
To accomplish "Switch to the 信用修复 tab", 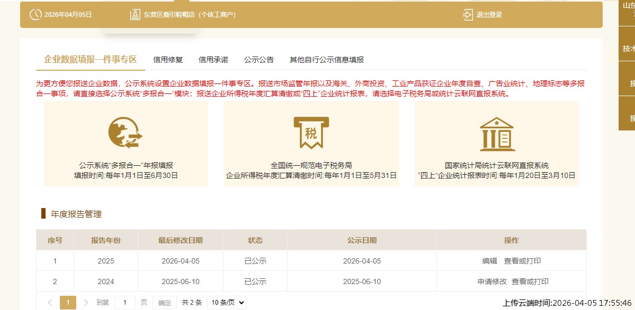I will point(168,60).
